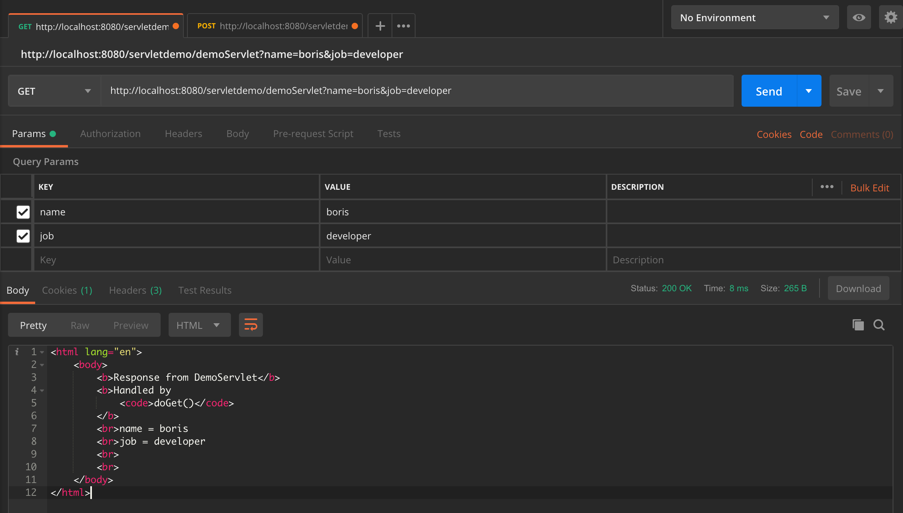
Task: Click the info icon in response gutter
Action: coord(17,352)
